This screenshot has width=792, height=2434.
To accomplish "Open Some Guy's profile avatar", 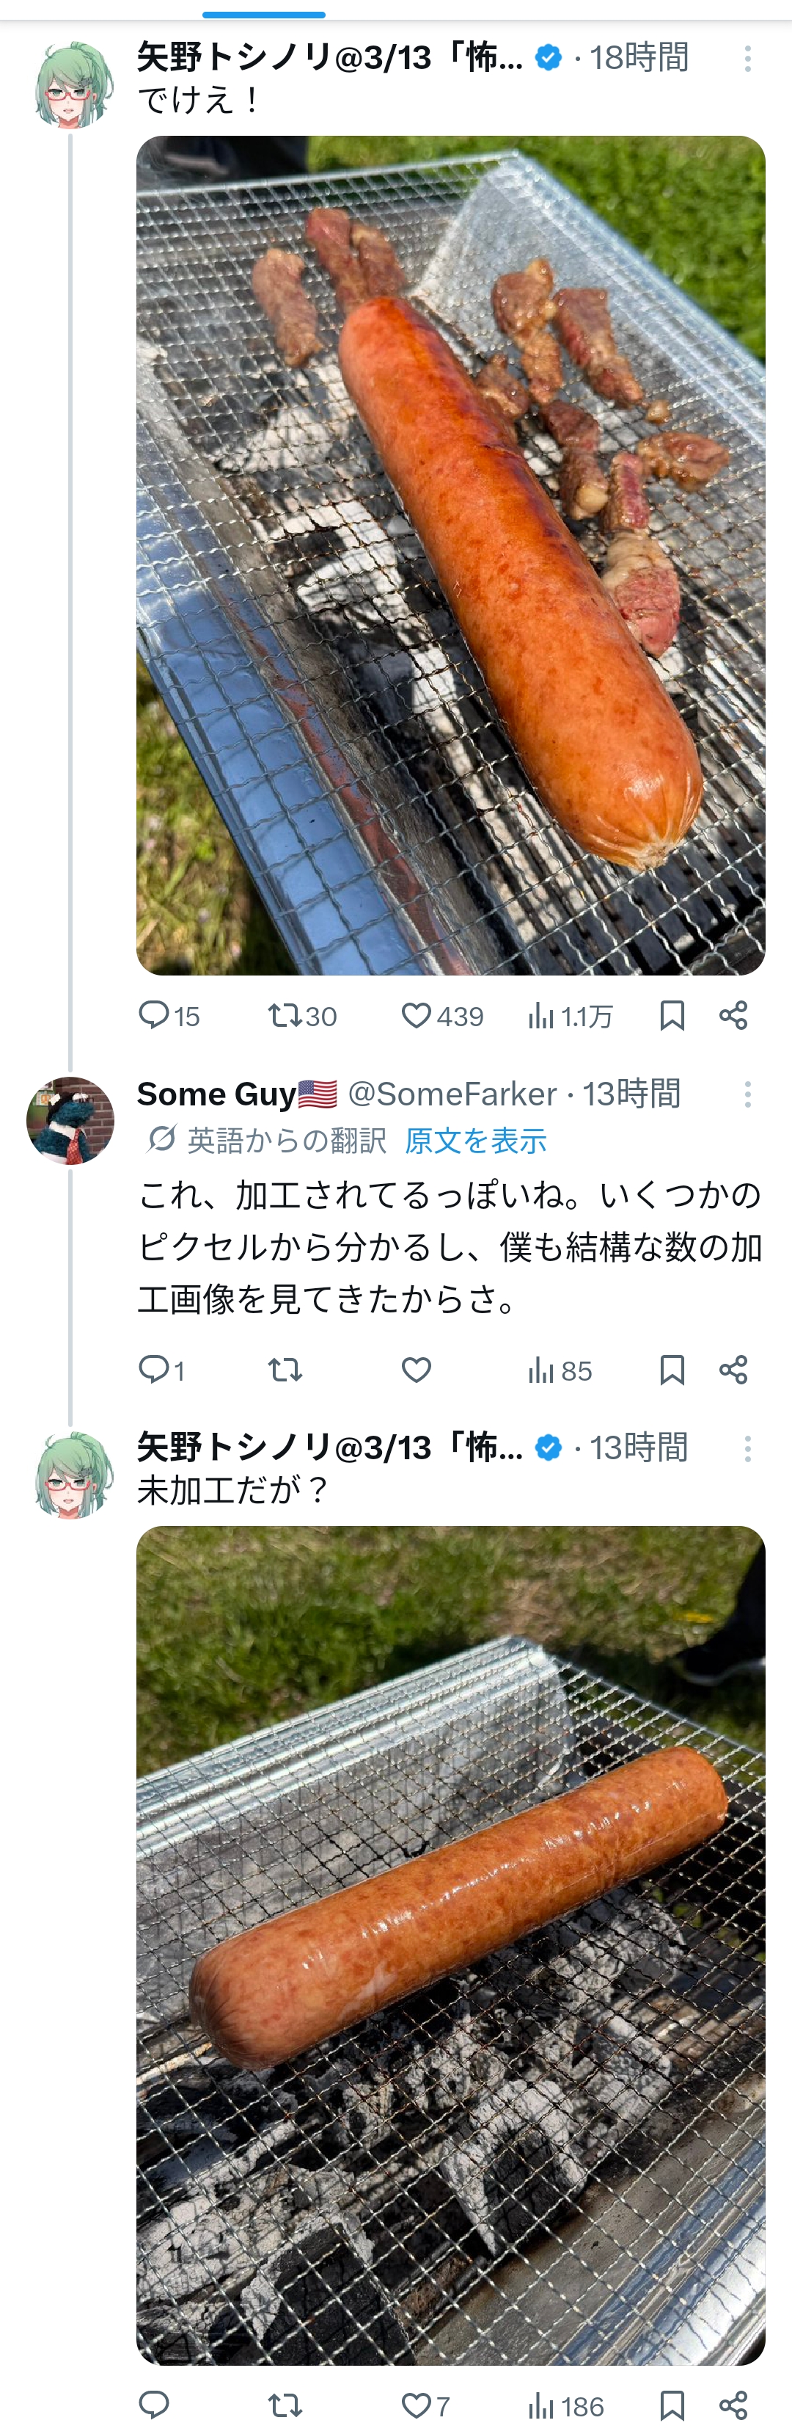I will (71, 1121).
